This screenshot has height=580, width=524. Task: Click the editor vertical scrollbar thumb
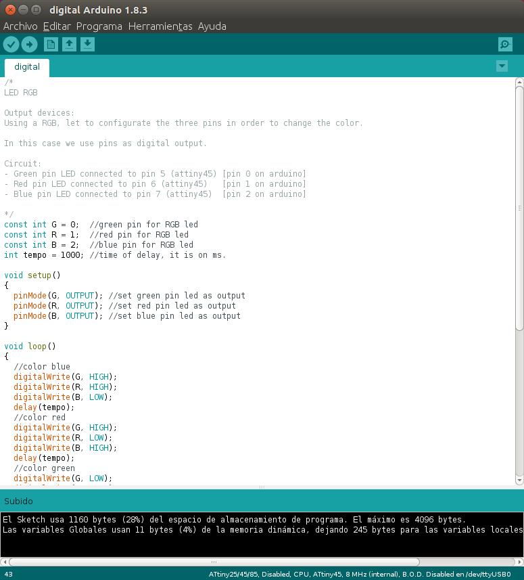[519, 208]
